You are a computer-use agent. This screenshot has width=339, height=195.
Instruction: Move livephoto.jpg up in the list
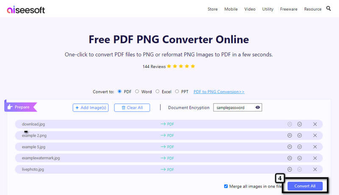[x=290, y=169]
